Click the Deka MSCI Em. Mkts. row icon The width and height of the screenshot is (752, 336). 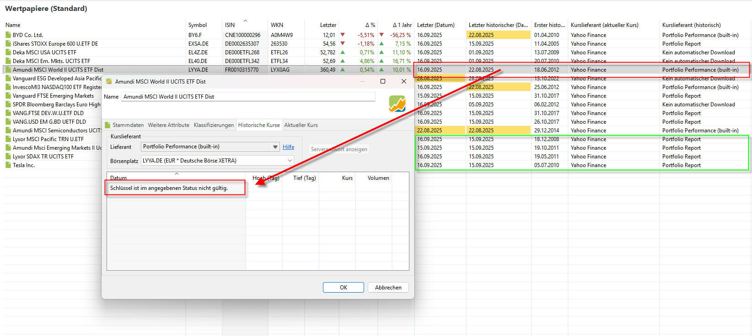click(8, 61)
